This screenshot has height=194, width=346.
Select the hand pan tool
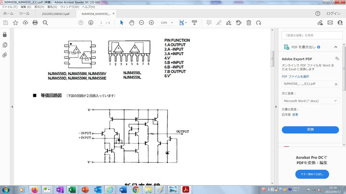pyautogui.click(x=132, y=23)
